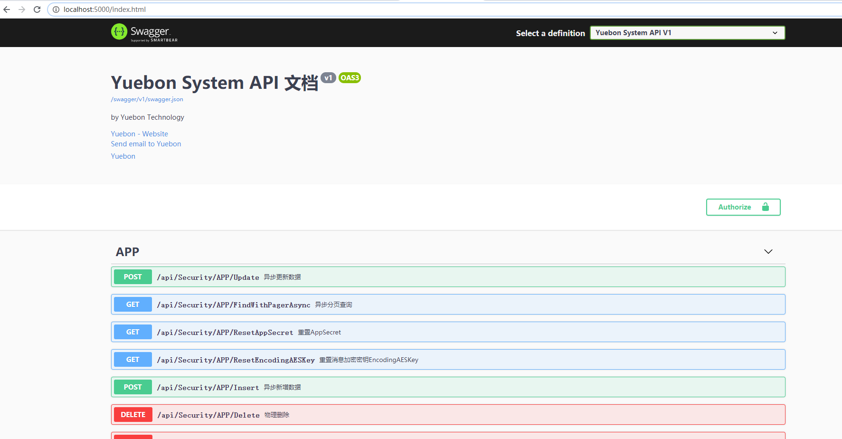842x439 pixels.
Task: Collapse the APP section chevron
Action: click(x=768, y=251)
